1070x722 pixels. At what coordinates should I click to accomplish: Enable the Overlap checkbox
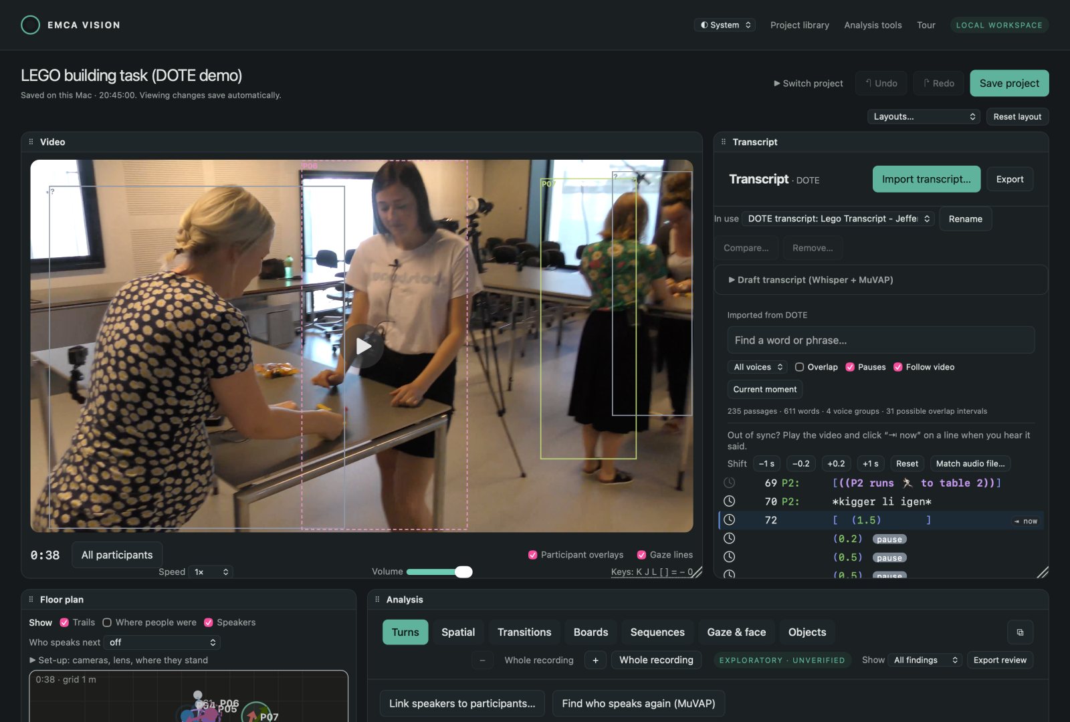coord(799,367)
